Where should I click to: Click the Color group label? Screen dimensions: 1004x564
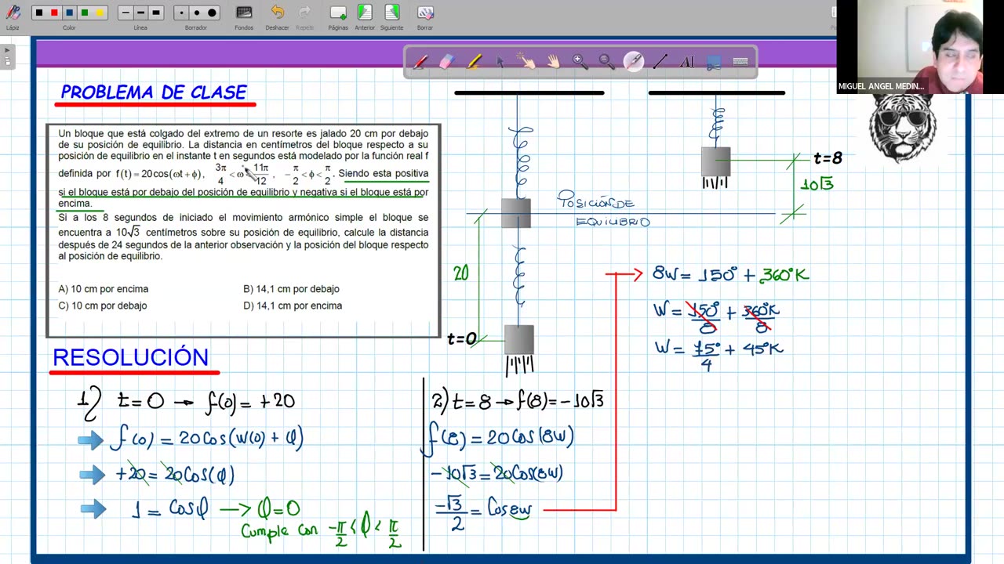pos(69,28)
